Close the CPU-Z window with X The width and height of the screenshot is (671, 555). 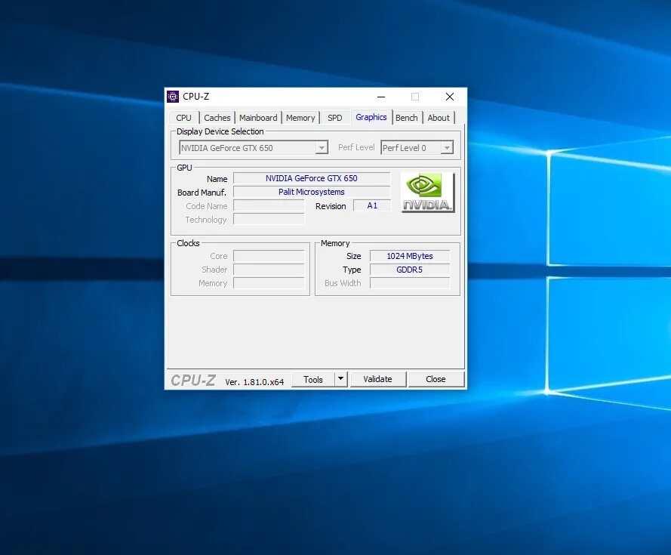450,97
